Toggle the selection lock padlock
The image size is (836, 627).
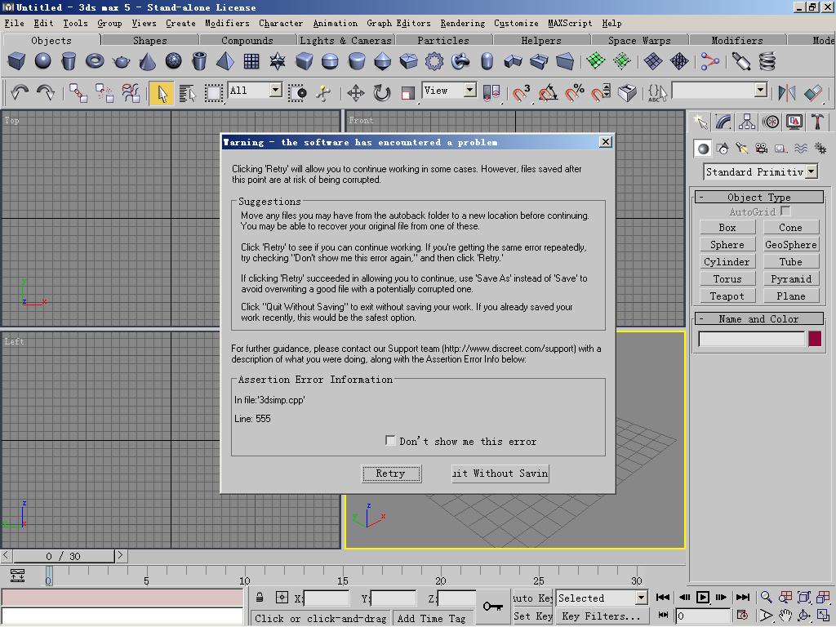259,597
